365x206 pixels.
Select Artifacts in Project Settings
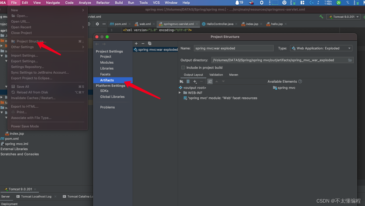113,80
